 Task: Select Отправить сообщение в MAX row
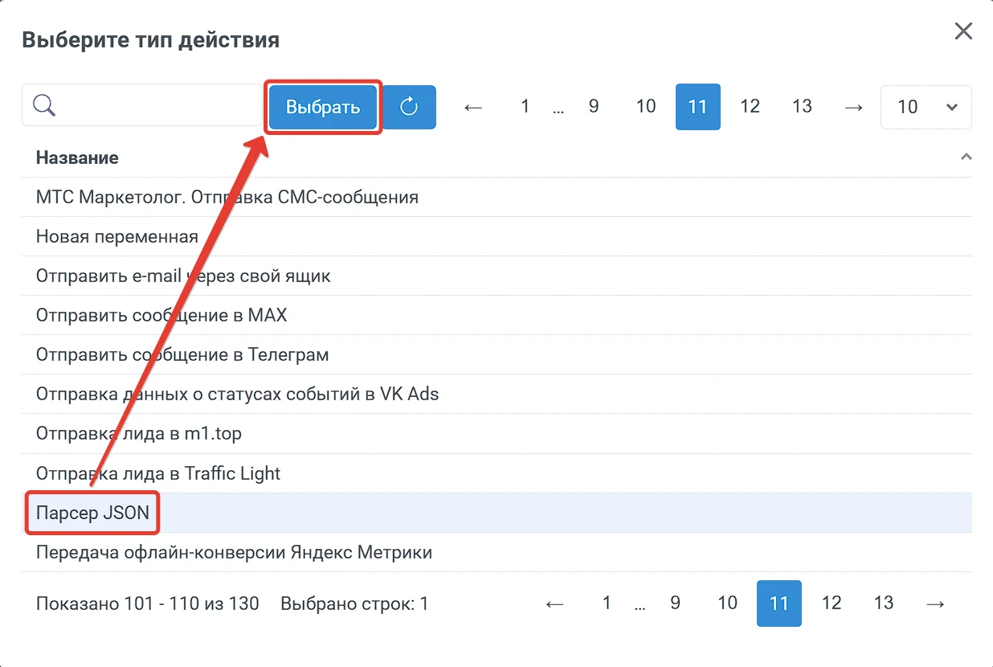coord(496,315)
